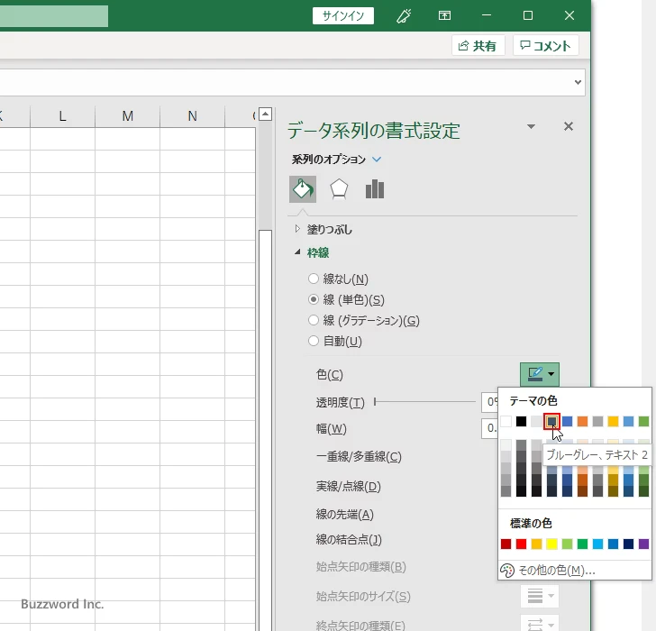Viewport: 656px width, 631px height.
Task: Click the vertical scrollbar thumb
Action: 265,430
